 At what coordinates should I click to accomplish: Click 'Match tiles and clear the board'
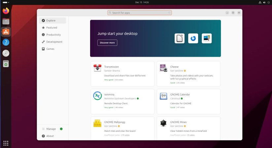(x=120, y=131)
